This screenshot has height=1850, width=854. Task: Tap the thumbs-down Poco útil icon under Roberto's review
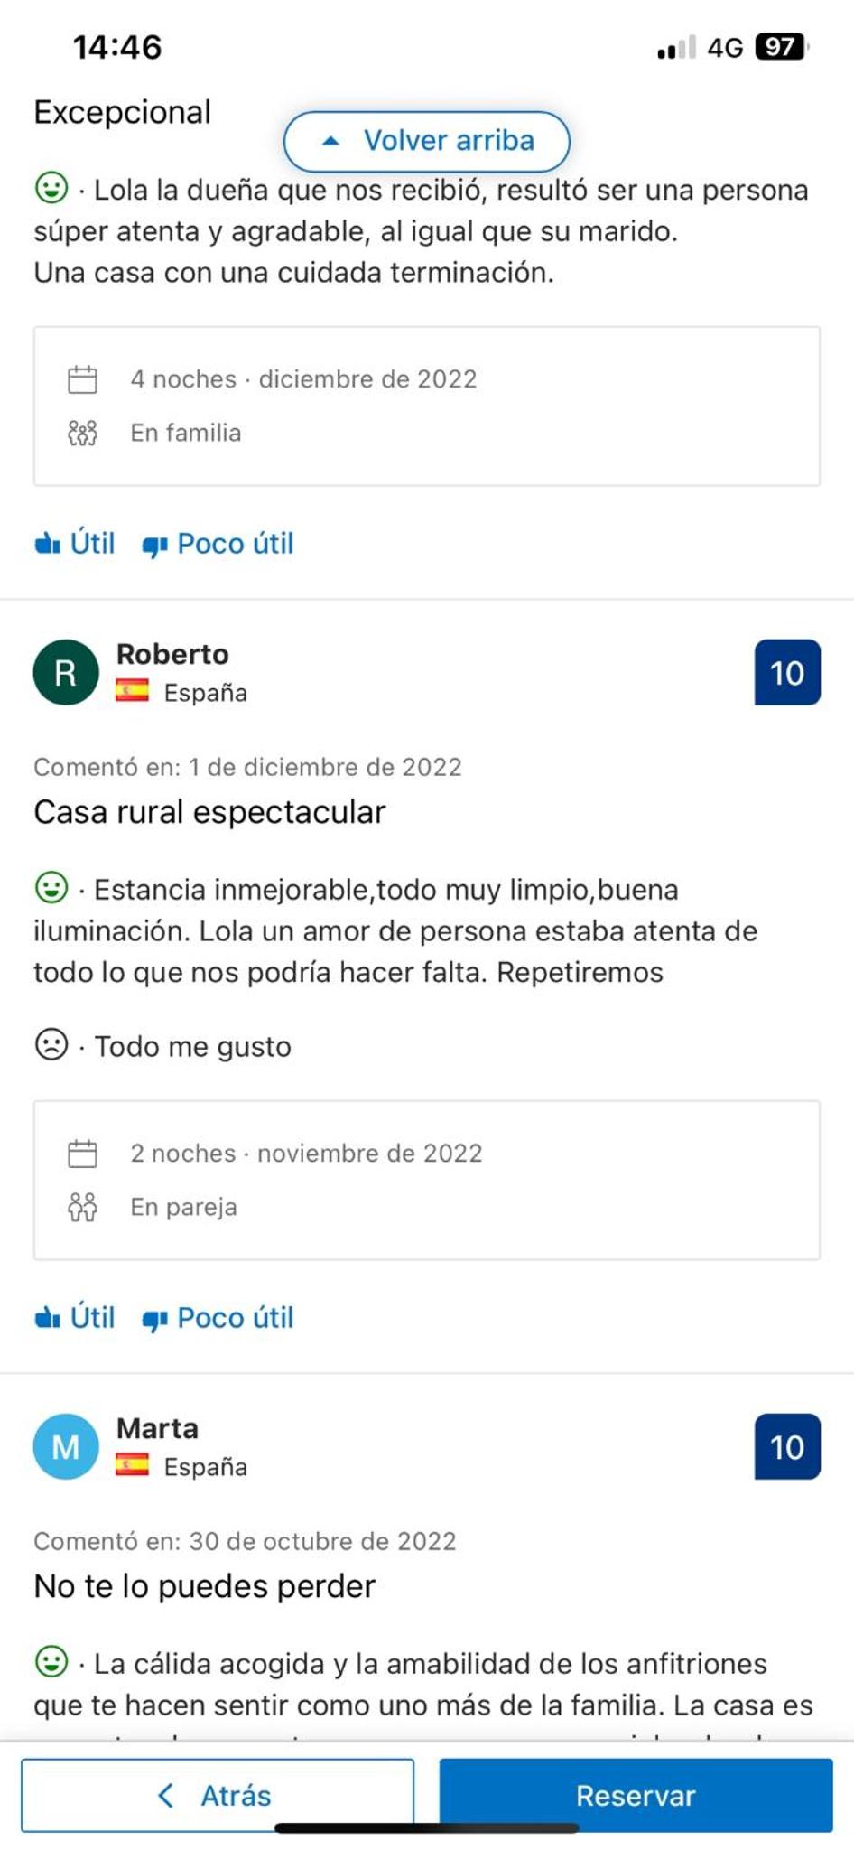[154, 1320]
